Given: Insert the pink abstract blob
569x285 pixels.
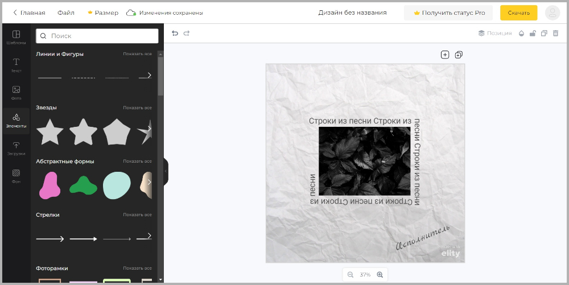Looking at the screenshot, I should 50,185.
